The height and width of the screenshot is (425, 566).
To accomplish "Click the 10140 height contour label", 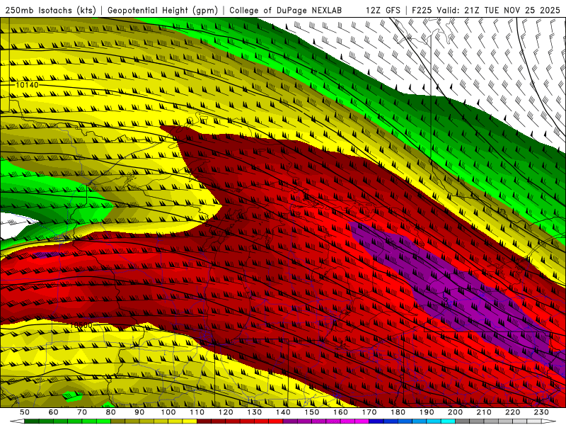I will (x=27, y=85).
